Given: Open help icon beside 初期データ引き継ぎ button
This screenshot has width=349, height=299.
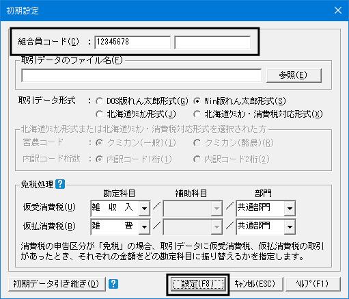Looking at the screenshot, I should 113,284.
